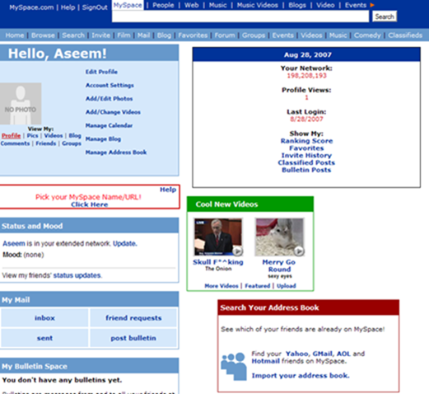Click Here to pick MySpace URL

click(90, 204)
